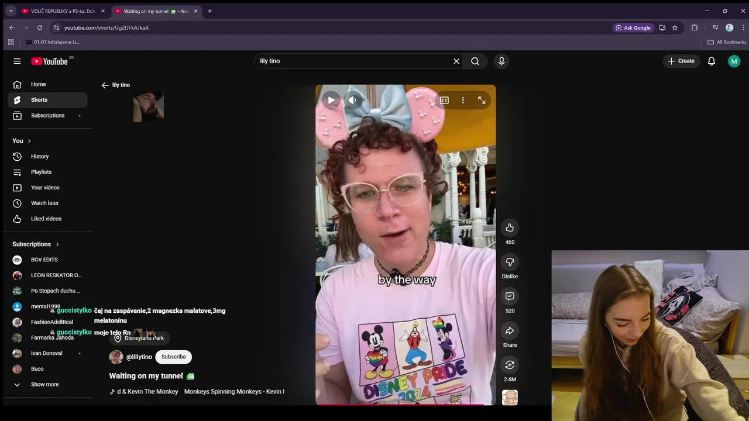Open the Po Stopach duchu channel

tap(47, 291)
